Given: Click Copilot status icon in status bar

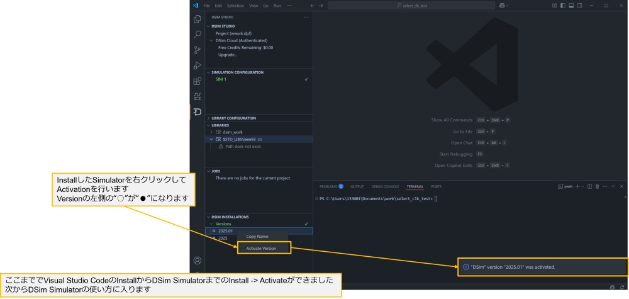Looking at the screenshot, I should point(612,287).
